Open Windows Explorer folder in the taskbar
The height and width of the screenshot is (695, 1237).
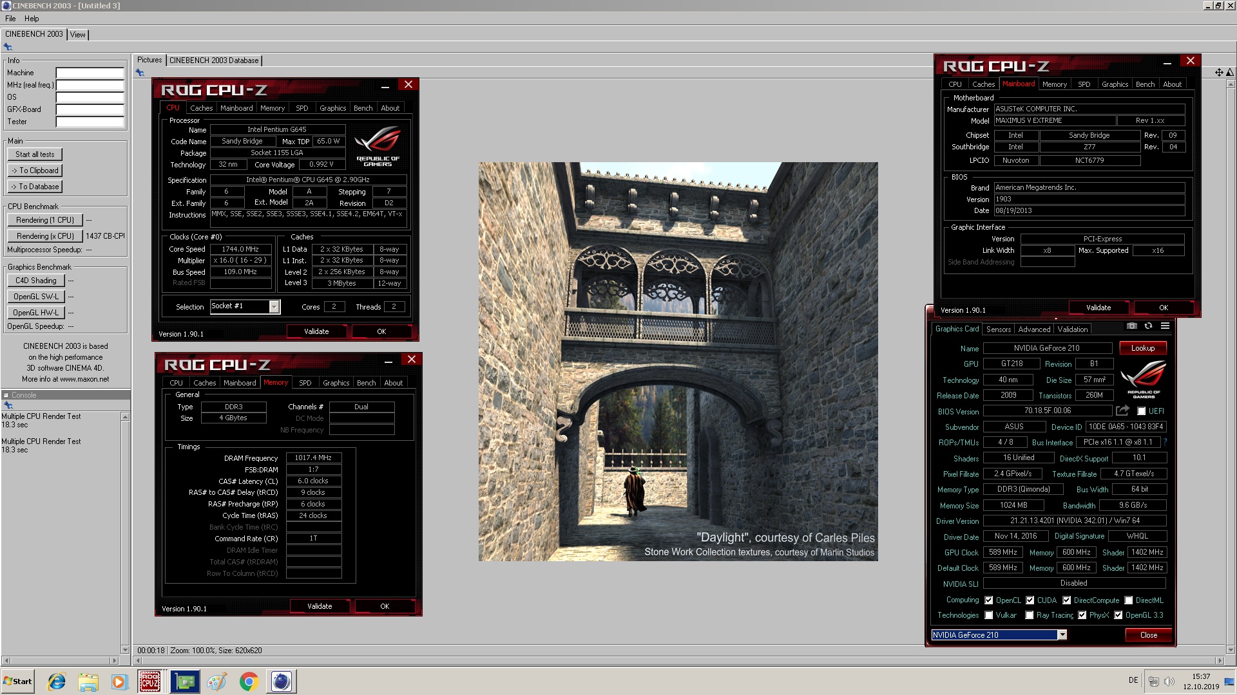tap(88, 681)
